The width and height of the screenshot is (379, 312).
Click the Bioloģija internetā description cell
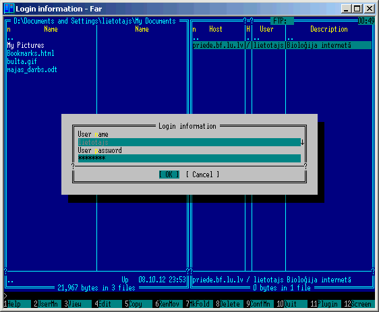(x=319, y=45)
